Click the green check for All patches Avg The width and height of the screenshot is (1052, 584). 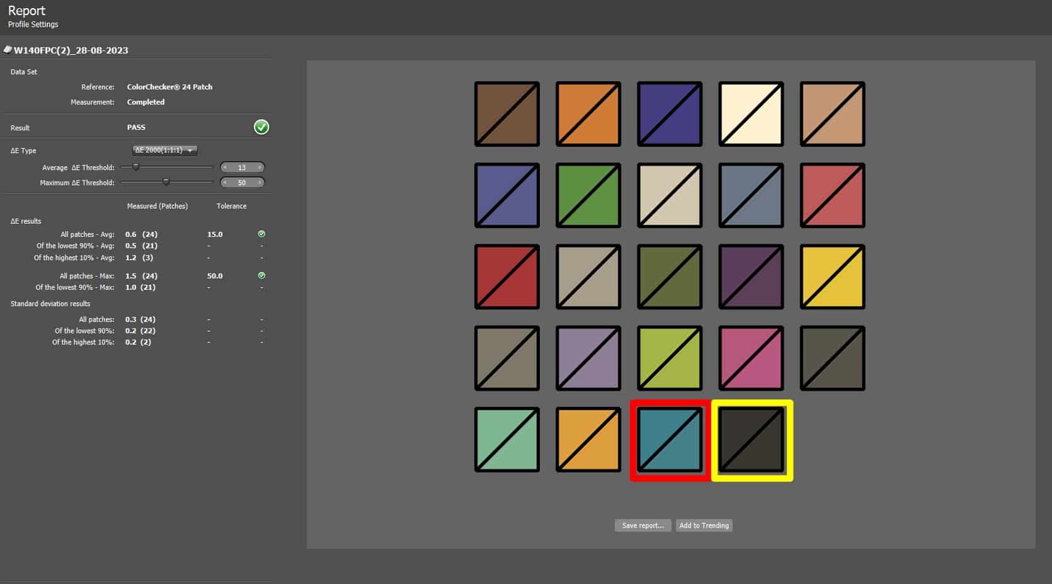click(261, 234)
